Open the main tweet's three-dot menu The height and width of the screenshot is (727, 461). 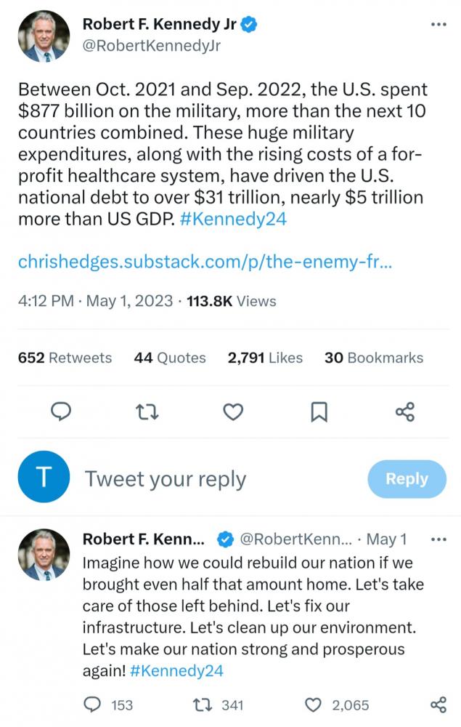coord(438,24)
